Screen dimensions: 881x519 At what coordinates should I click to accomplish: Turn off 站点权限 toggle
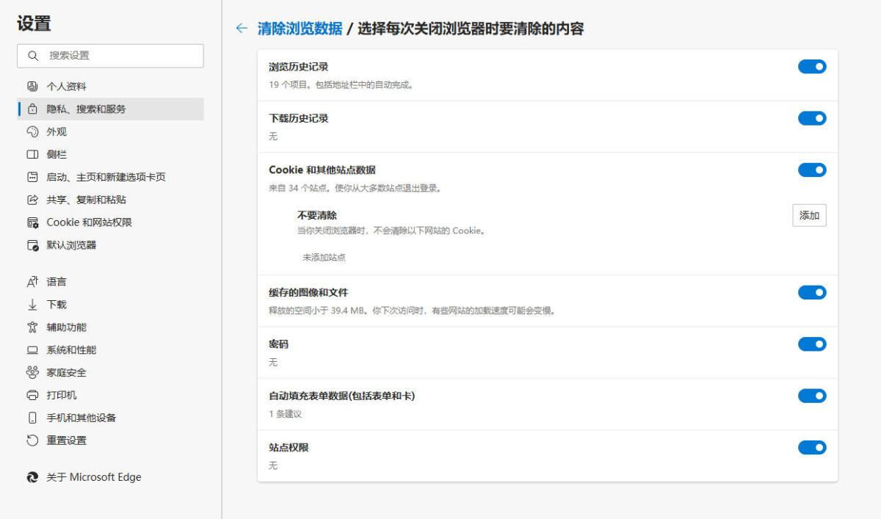812,448
